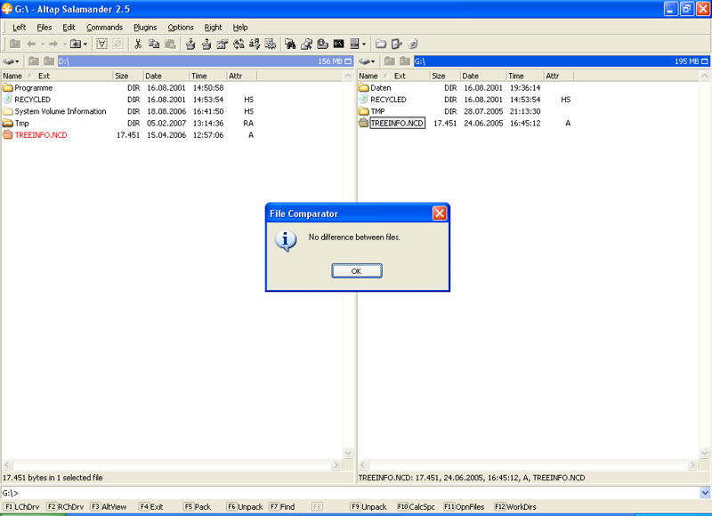Click the back arrow in toolbar
The height and width of the screenshot is (516, 712).
coord(31,44)
